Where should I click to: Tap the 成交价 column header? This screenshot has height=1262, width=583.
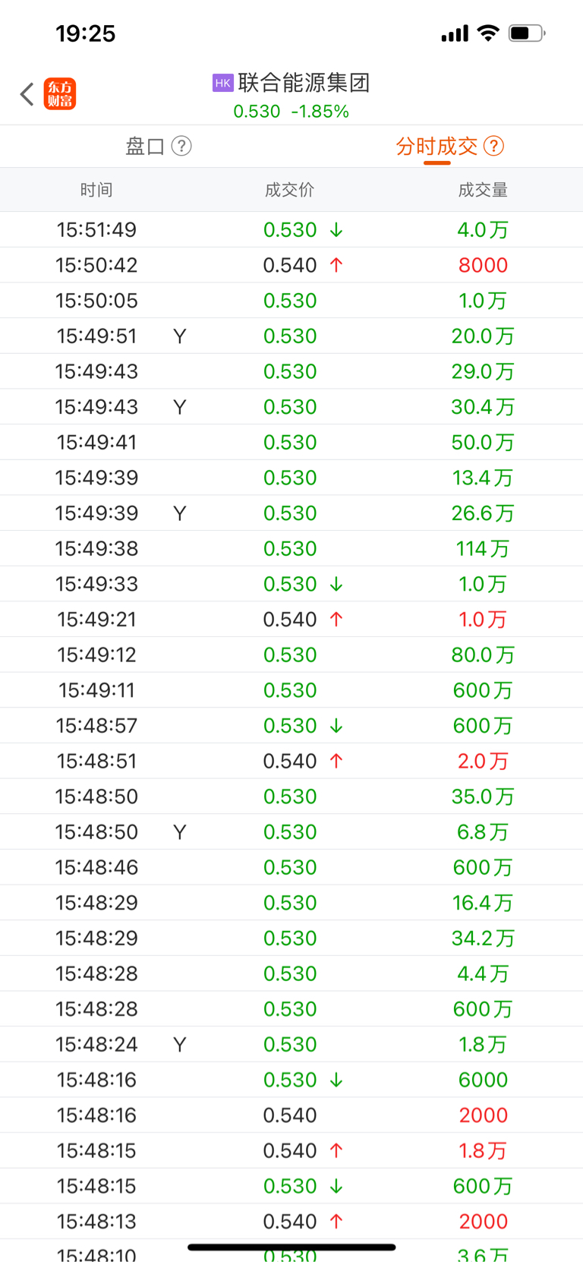click(289, 190)
